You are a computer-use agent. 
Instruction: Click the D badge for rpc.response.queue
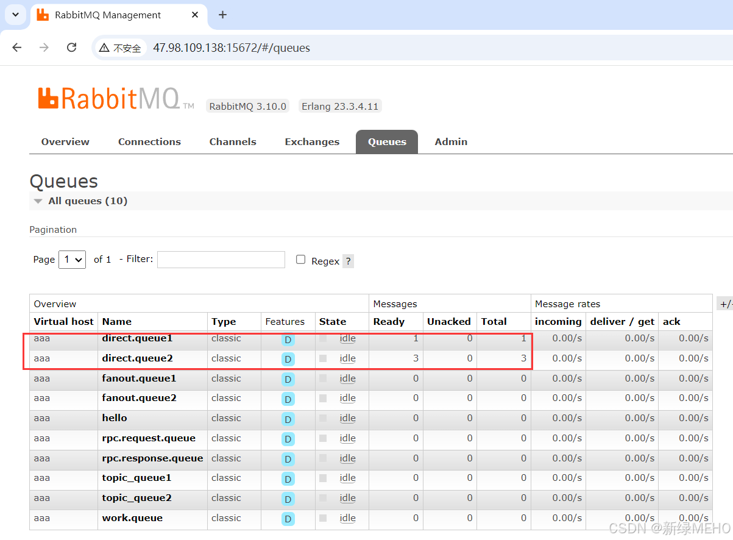[x=288, y=460]
